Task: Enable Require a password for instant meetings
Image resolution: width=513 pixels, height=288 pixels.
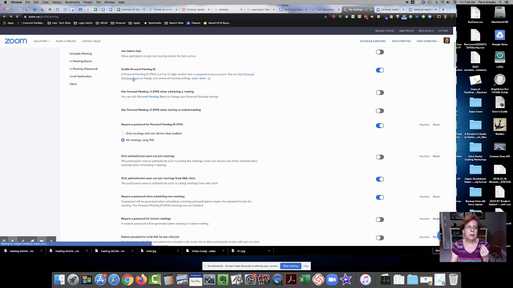Action: pos(380,220)
